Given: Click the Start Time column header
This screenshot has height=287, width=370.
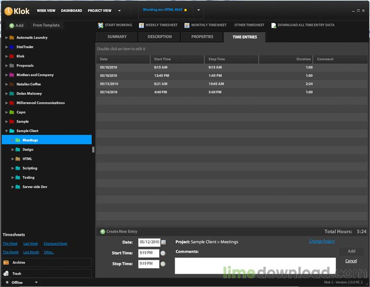Looking at the screenshot, I should point(177,59).
